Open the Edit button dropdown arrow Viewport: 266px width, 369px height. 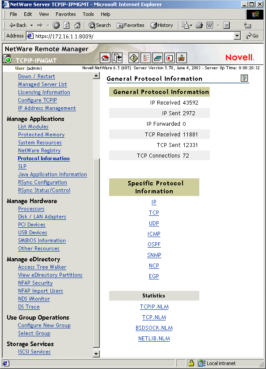pos(218,25)
